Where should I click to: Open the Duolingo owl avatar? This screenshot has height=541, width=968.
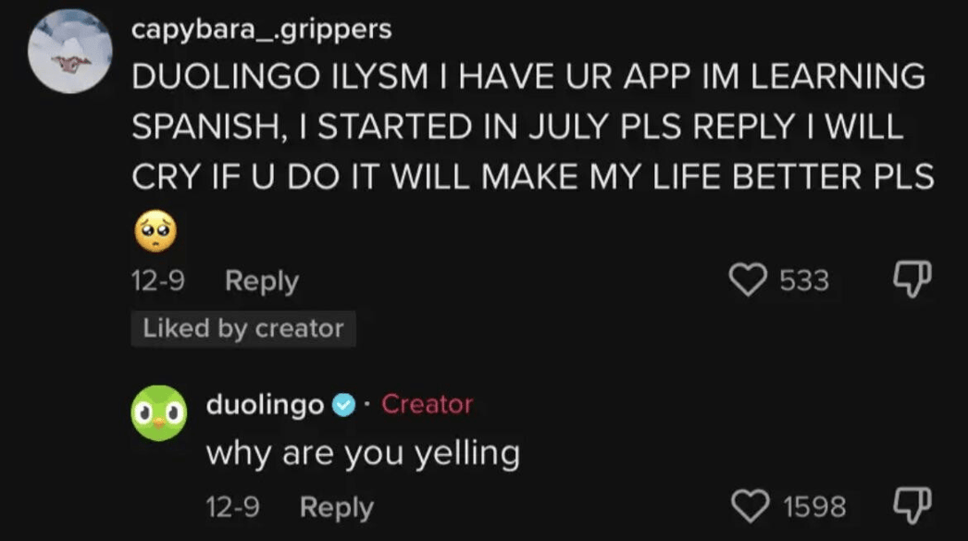(159, 412)
